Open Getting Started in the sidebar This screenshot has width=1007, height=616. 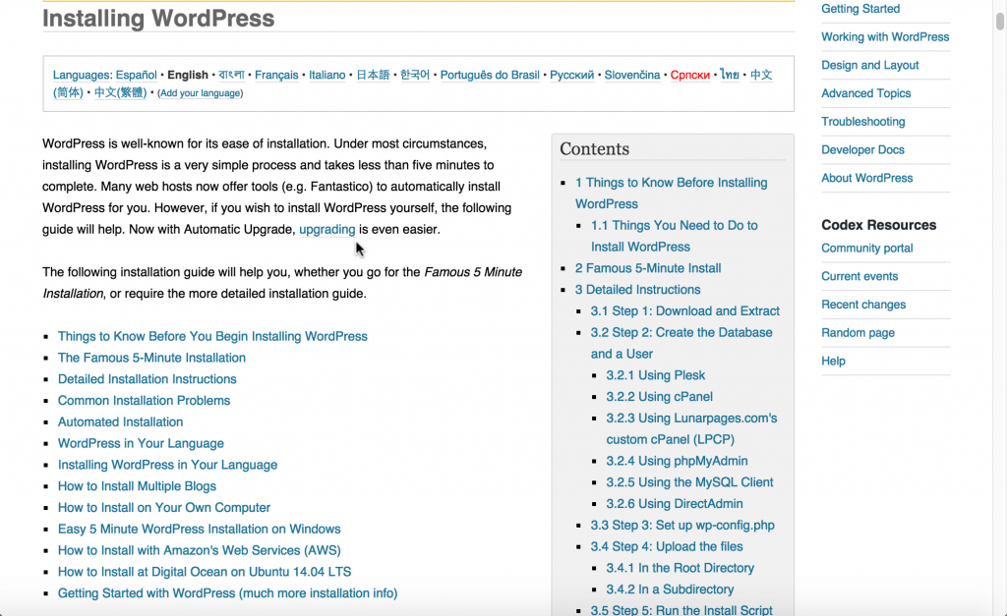860,9
